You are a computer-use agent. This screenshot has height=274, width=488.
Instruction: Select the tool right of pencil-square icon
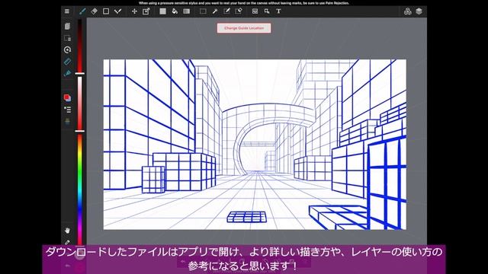click(239, 11)
